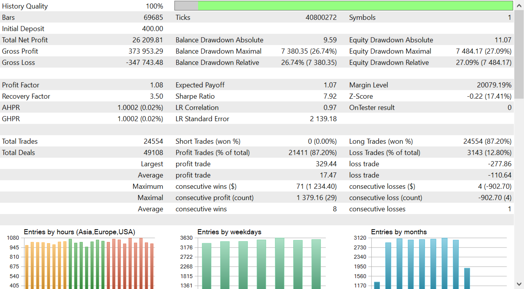
Task: Click the Ticks value 40800272
Action: (x=321, y=17)
